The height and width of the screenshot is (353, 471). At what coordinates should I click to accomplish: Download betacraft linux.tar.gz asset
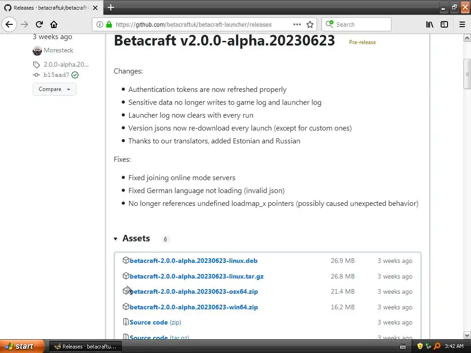tap(196, 276)
